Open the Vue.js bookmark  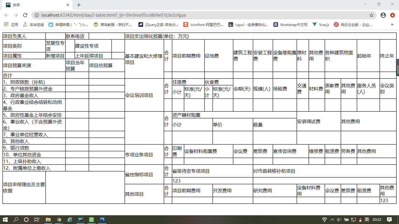321,25
